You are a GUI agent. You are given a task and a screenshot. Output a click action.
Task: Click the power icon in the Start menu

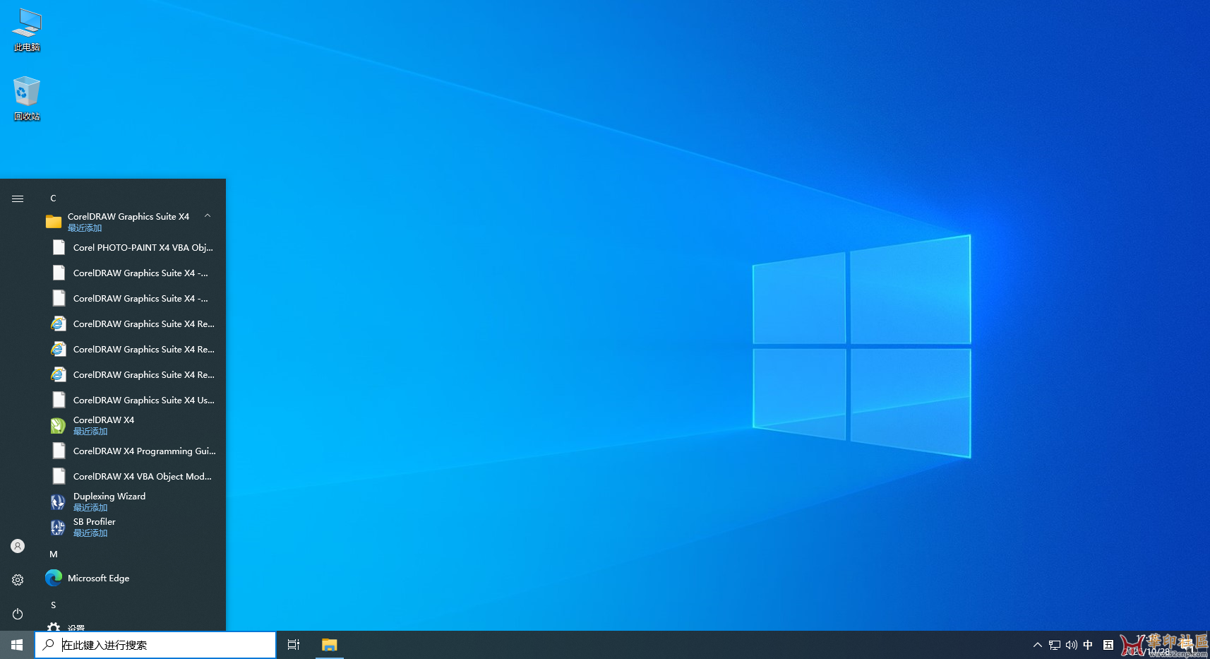[x=17, y=614]
